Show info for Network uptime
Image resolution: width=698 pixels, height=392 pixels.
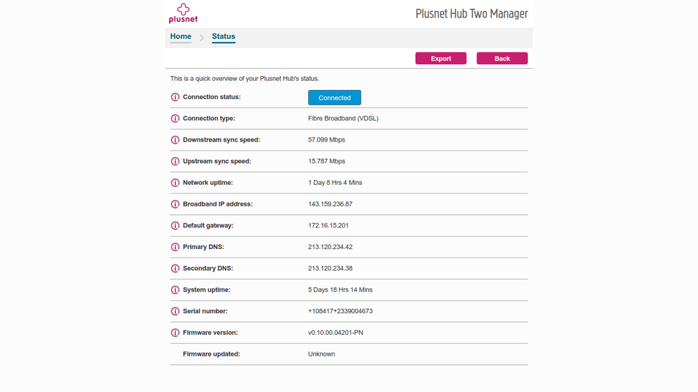175,183
